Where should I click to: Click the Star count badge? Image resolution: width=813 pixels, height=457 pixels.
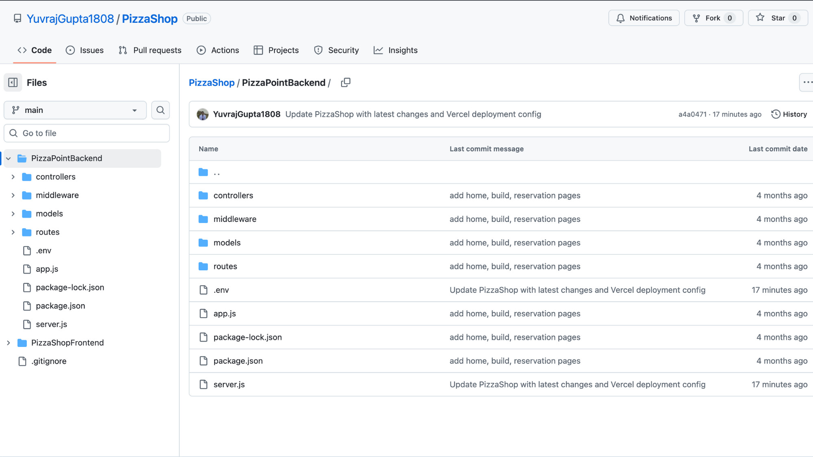click(x=794, y=18)
